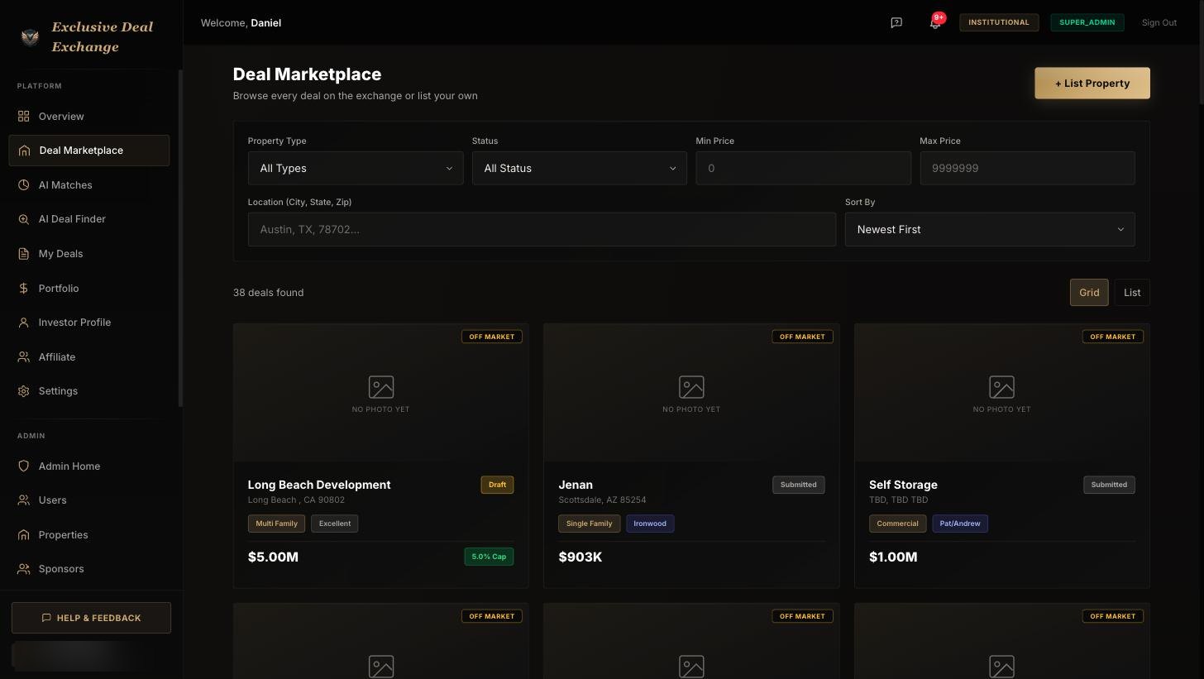
Task: Click the Submitted badge on Self Storage card
Action: click(x=1109, y=485)
